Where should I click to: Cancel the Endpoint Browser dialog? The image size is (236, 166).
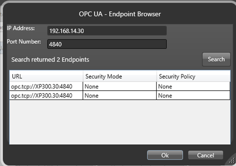[205, 155]
